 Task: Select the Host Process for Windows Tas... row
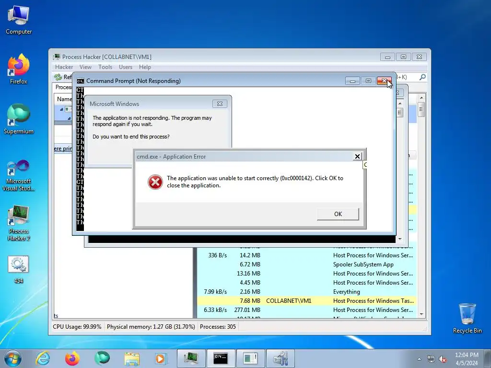point(307,301)
